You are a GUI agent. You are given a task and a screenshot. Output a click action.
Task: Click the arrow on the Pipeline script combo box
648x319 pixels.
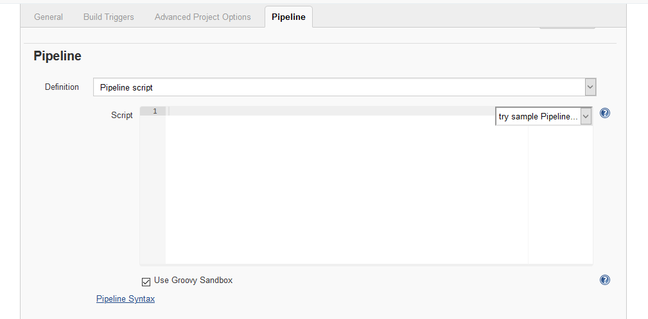590,87
